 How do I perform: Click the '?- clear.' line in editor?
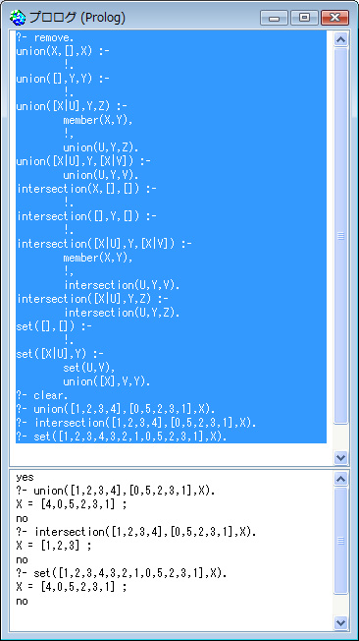[42, 395]
